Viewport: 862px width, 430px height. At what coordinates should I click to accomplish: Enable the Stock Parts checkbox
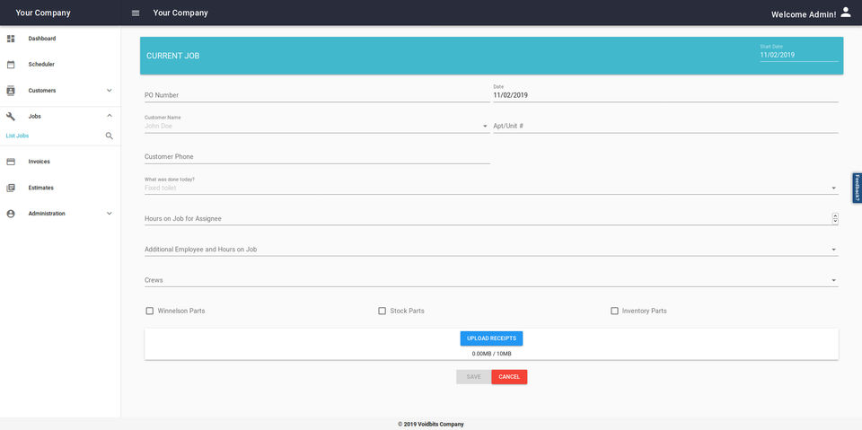click(383, 312)
